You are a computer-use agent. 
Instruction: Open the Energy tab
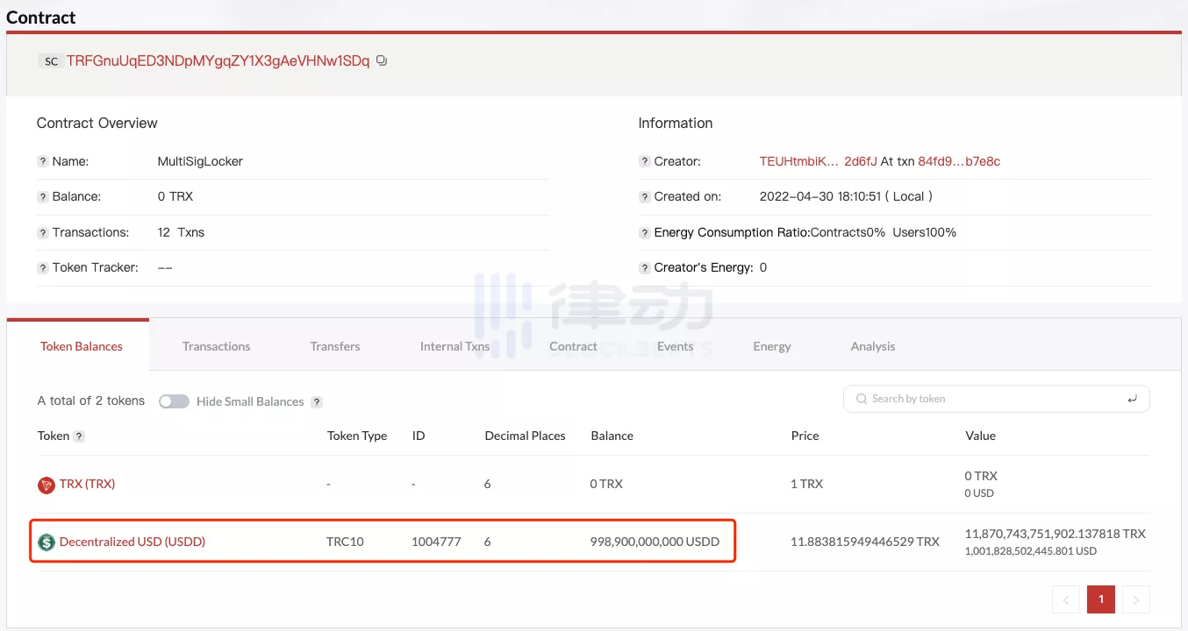[772, 346]
